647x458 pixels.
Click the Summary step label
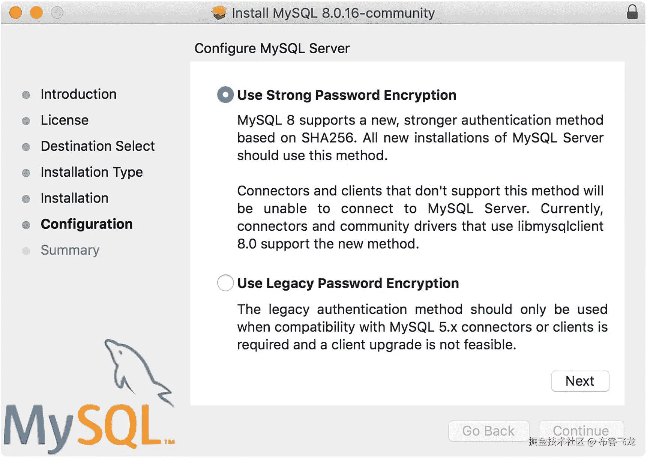pos(70,250)
